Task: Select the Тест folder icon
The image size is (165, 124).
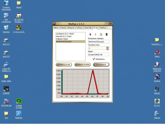Action: [6, 115]
